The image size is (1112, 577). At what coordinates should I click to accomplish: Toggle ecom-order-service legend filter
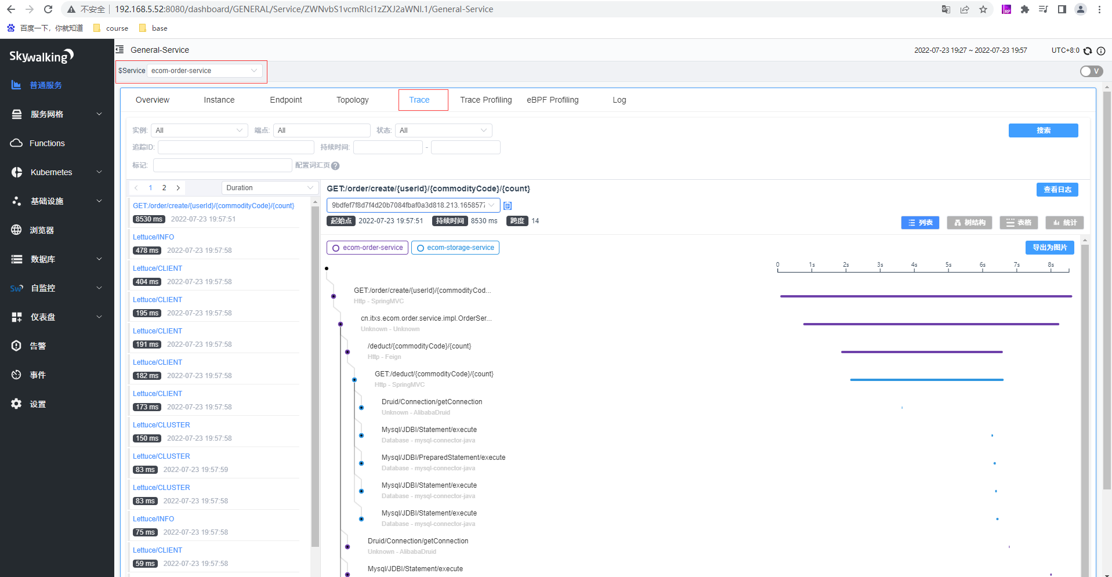367,248
